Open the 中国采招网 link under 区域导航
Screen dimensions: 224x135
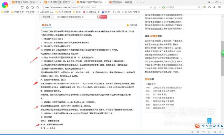(x=151, y=84)
